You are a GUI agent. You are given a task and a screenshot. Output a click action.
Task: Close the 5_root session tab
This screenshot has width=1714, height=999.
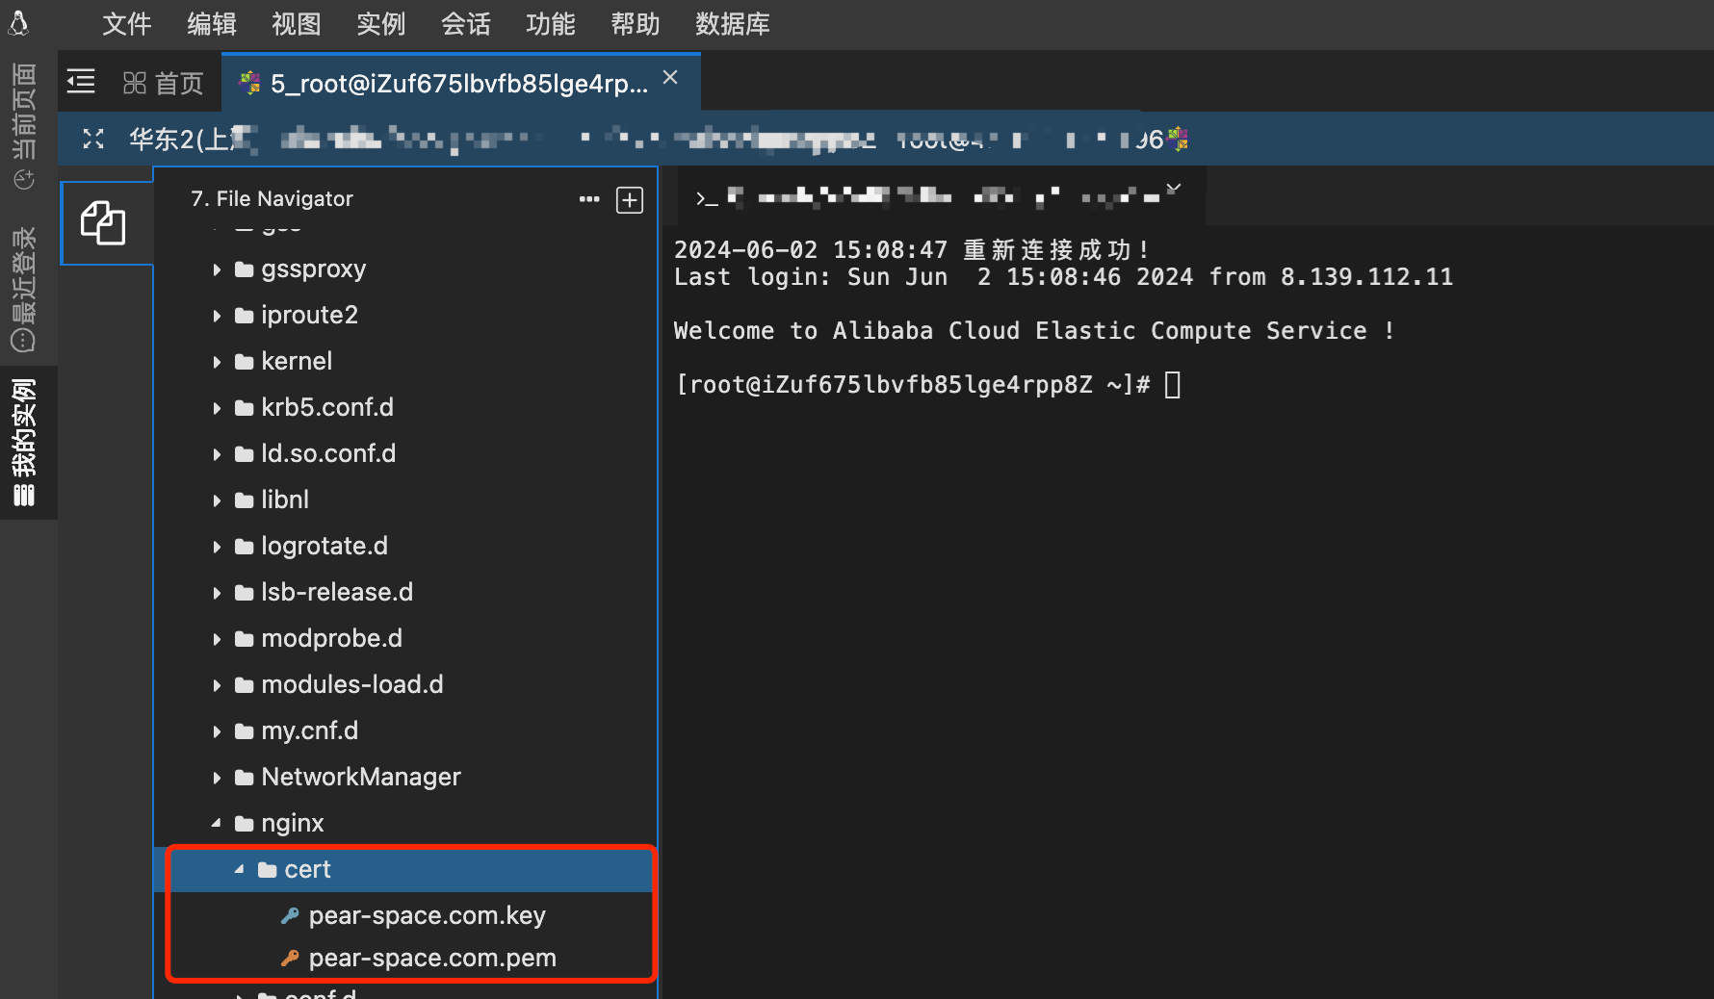tap(671, 78)
